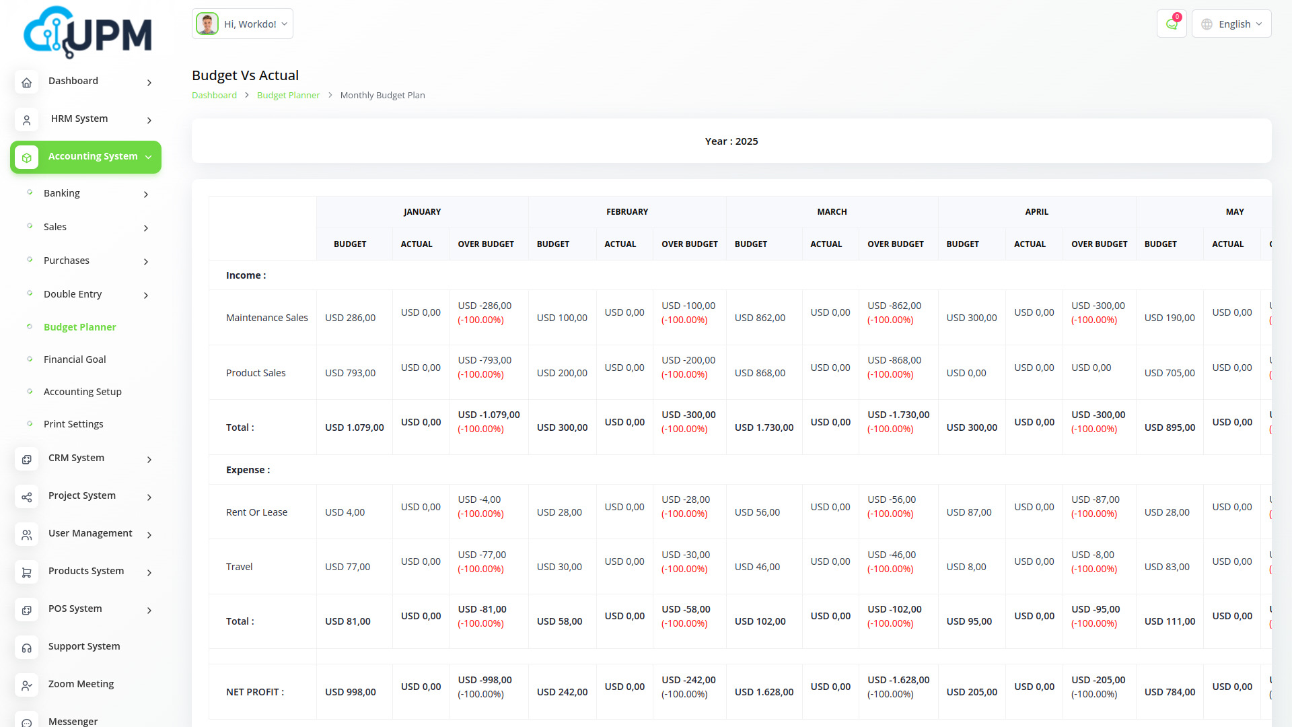This screenshot has width=1292, height=727.
Task: Click the Dashboard home icon in sidebar
Action: (x=26, y=82)
